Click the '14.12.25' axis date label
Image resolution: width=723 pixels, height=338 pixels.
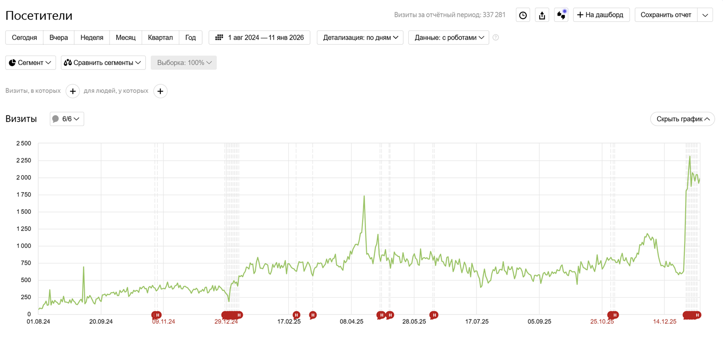coord(665,322)
